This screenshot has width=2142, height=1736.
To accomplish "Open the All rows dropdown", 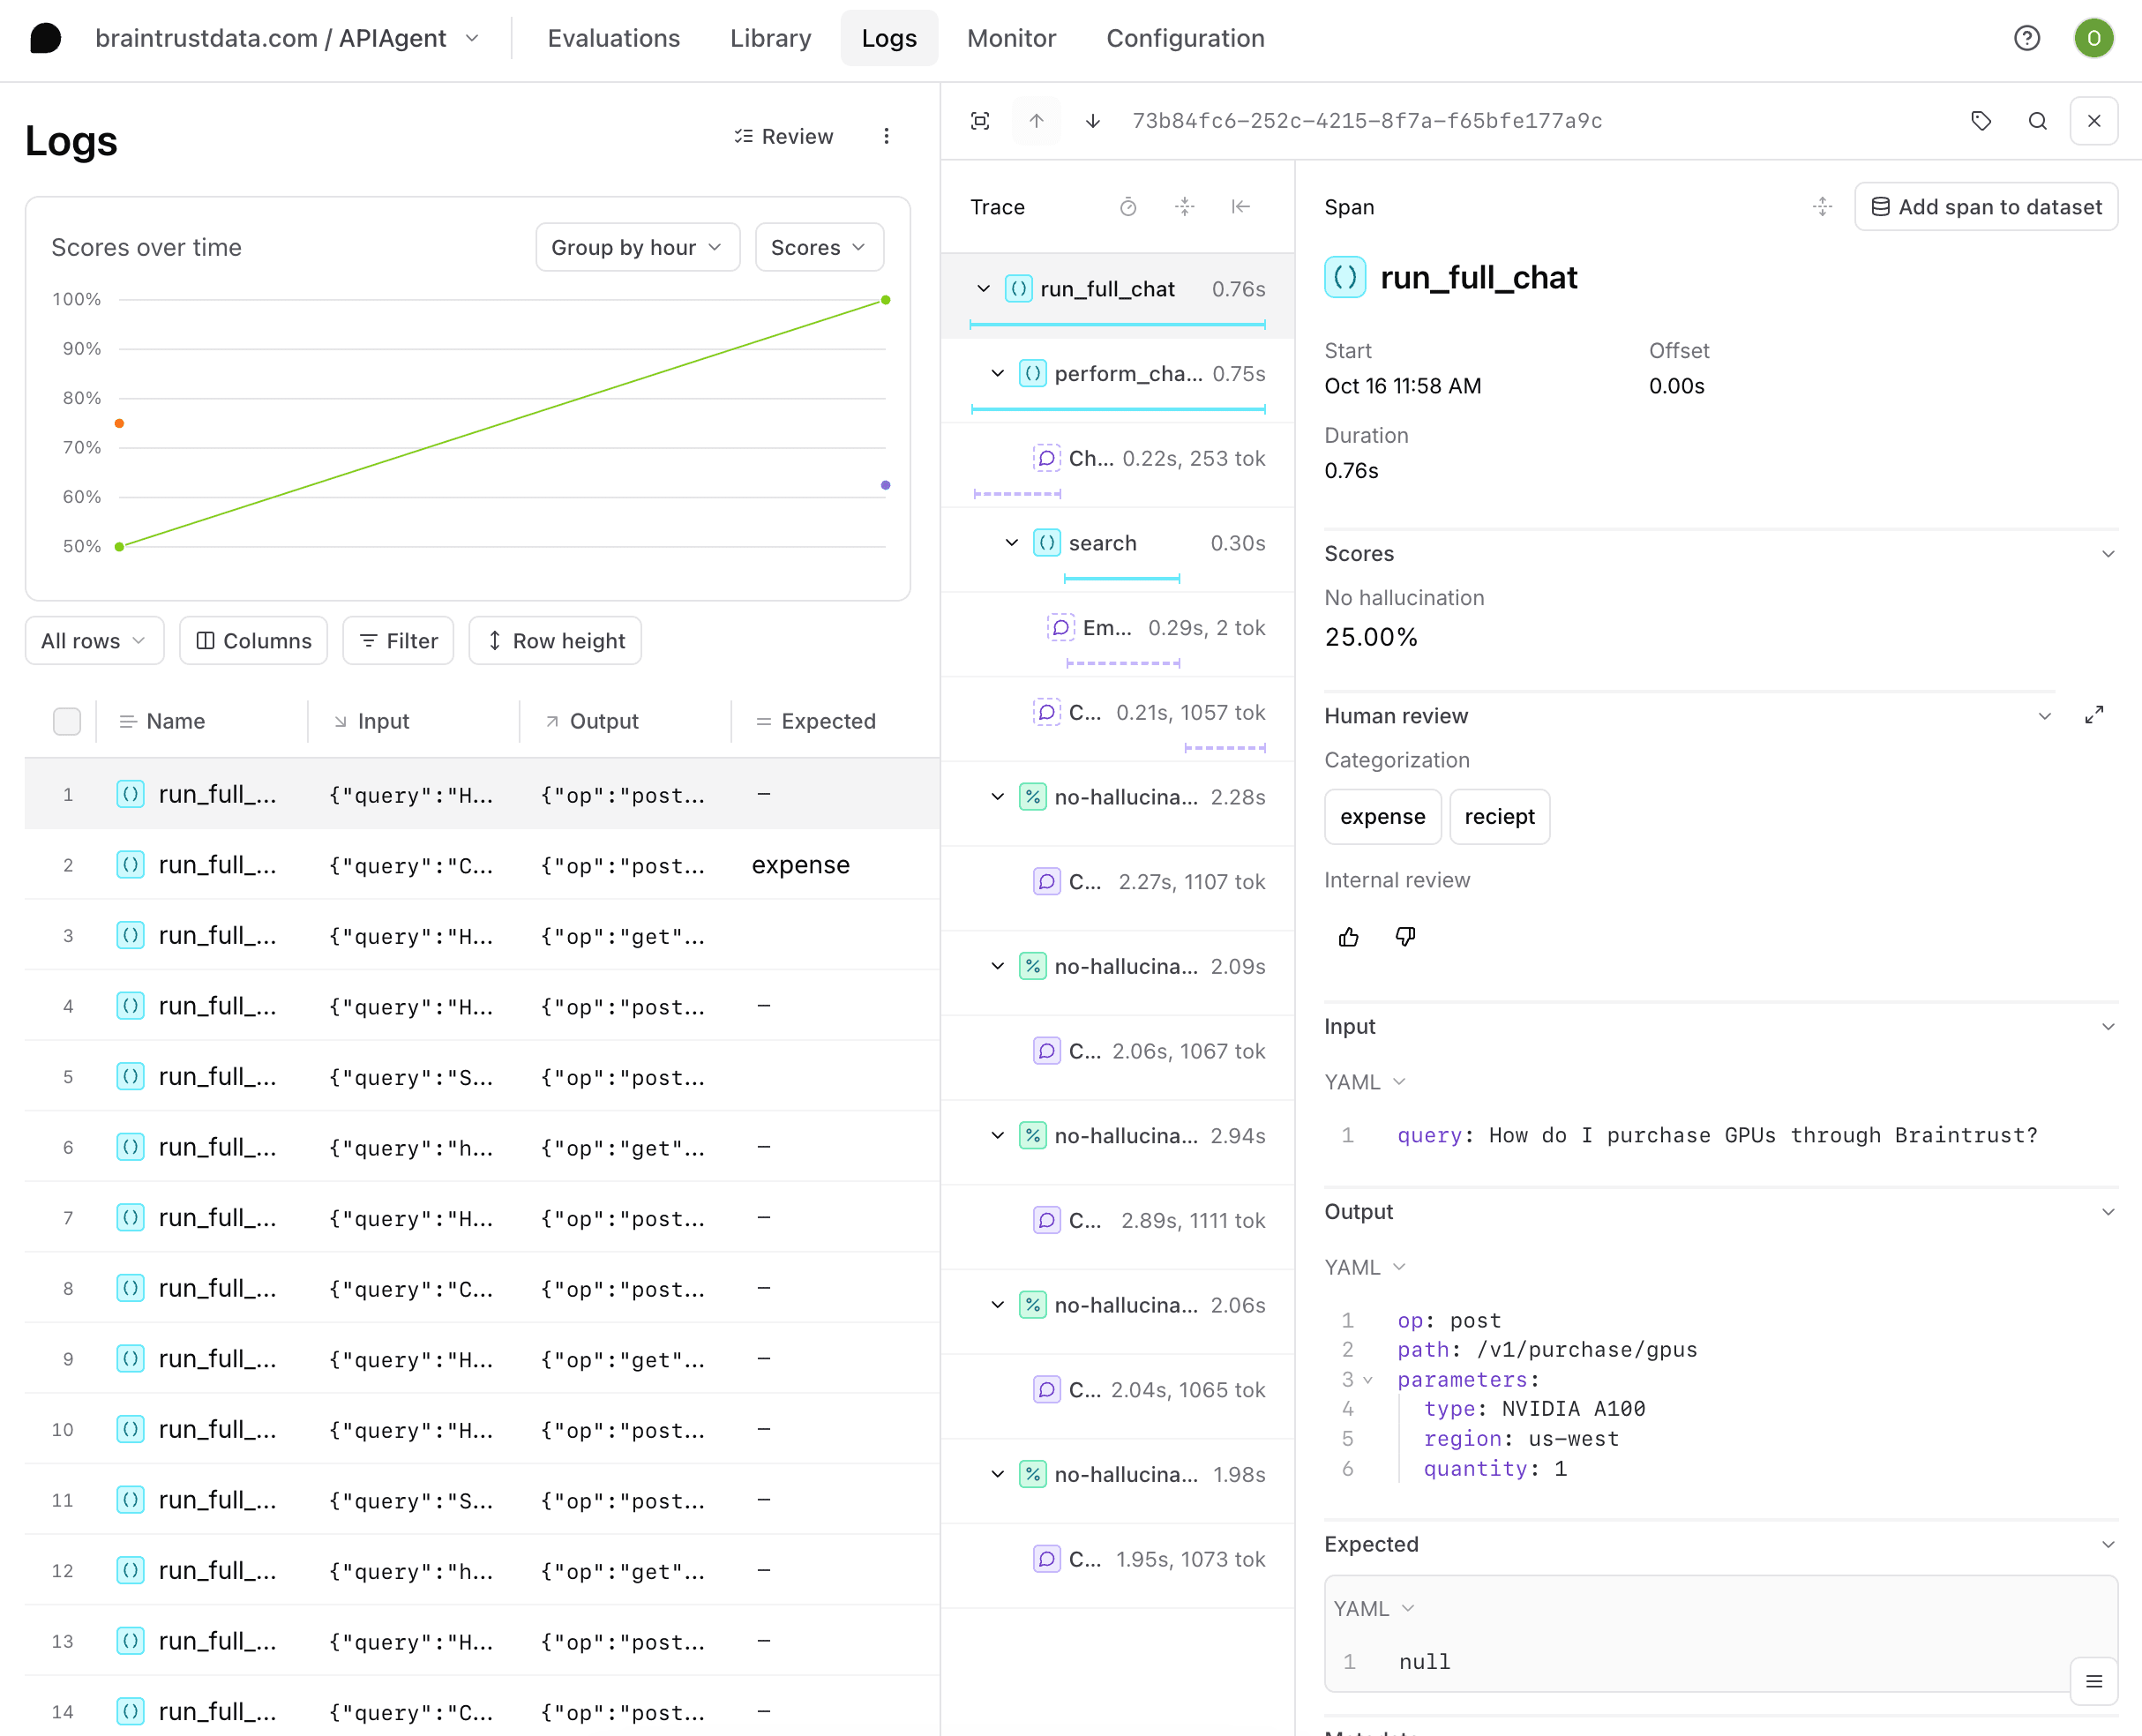I will coord(93,641).
